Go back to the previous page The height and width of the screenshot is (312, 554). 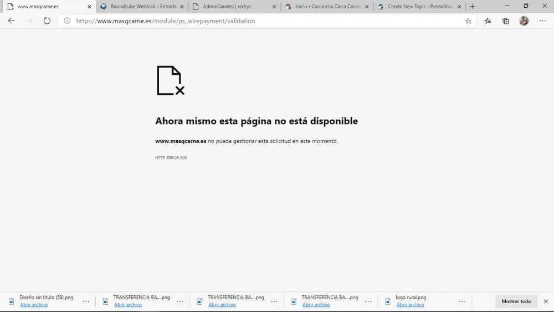pos(11,21)
